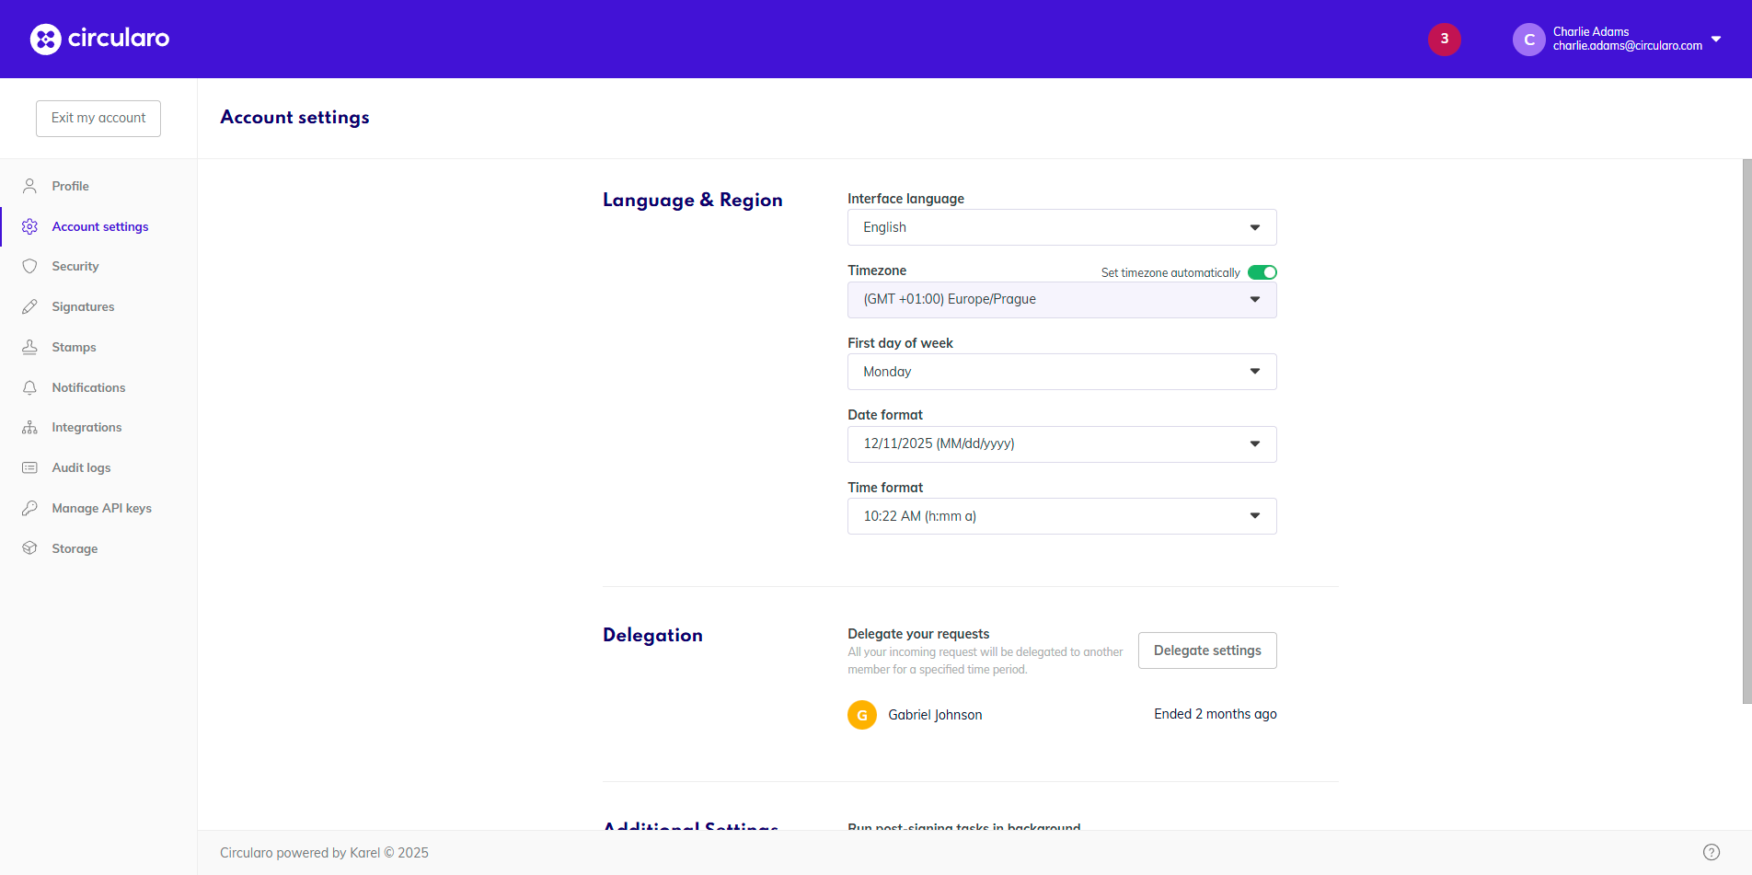Click the Exit my account button
This screenshot has height=875, width=1752.
98,119
